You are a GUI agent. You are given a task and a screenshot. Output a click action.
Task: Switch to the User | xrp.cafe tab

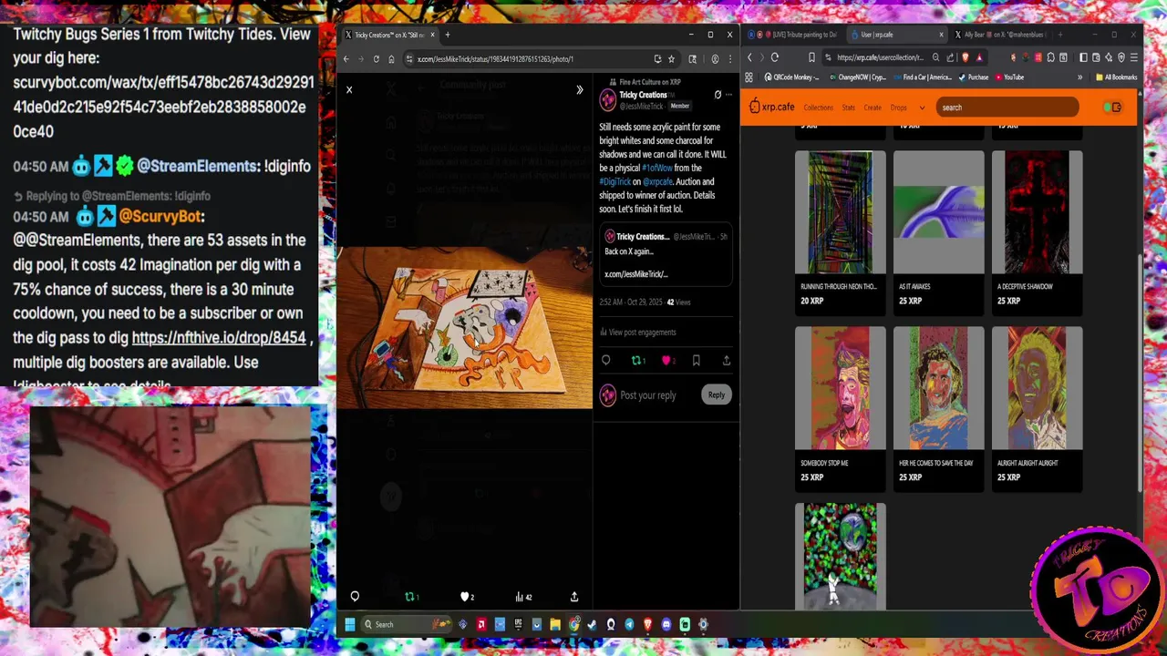[x=896, y=35]
